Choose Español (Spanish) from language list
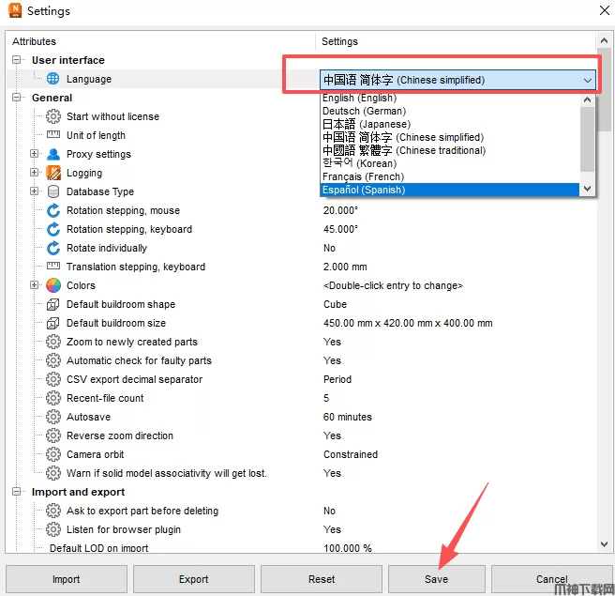615x596 pixels. tap(449, 190)
